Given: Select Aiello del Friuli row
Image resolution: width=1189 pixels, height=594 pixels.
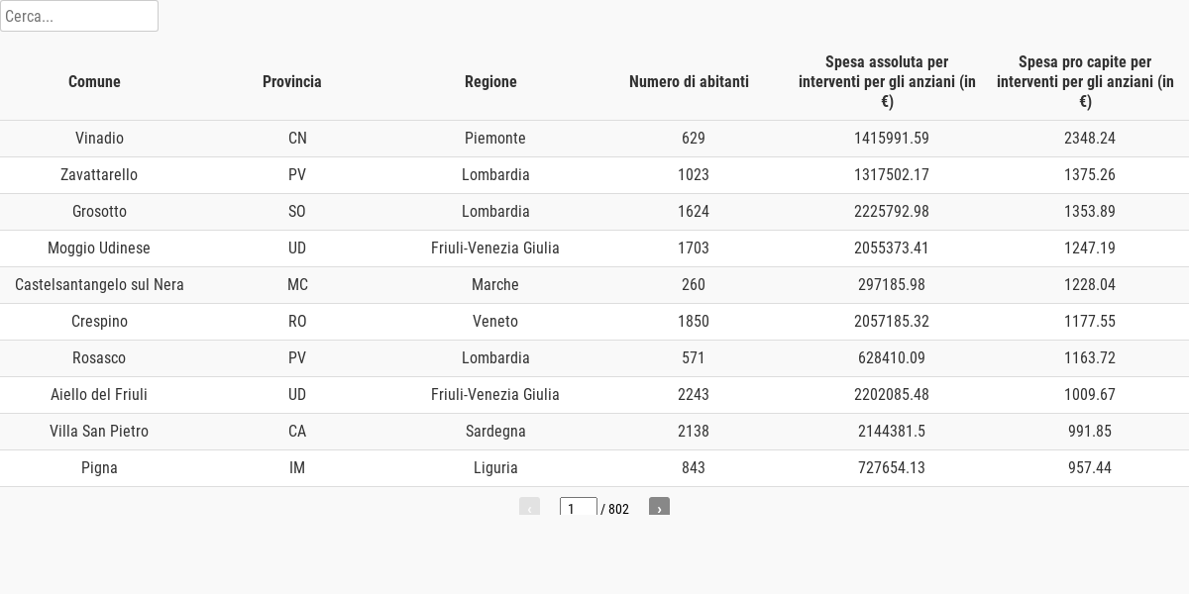Looking at the screenshot, I should [594, 395].
